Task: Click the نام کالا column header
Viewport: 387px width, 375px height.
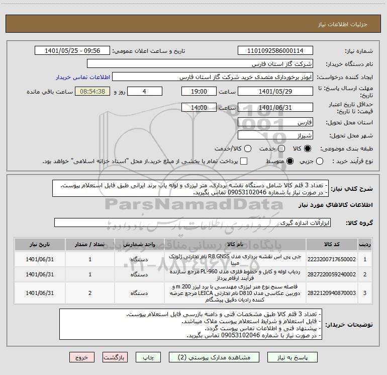Action: point(235,244)
